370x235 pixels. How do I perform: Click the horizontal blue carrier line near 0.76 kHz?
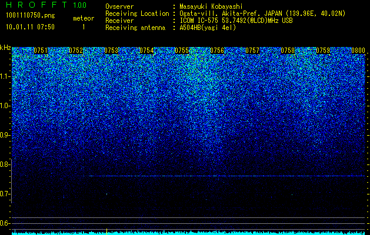(x=226, y=176)
